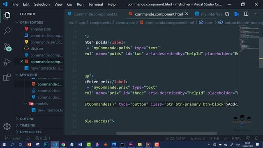Image resolution: width=263 pixels, height=148 pixels.
Task: Expand the OUTLINE section
Action: click(x=27, y=119)
